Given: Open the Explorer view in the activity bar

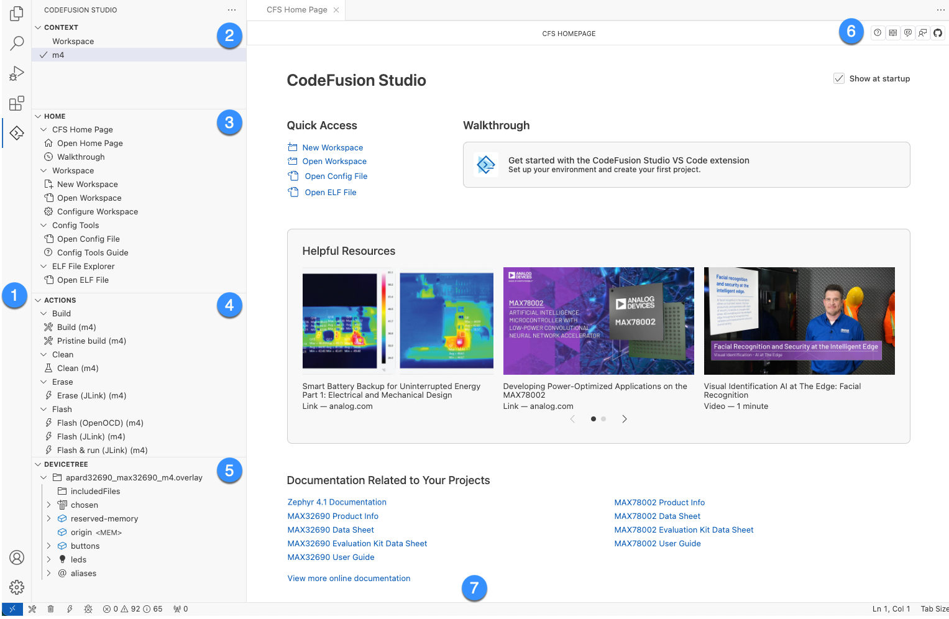Looking at the screenshot, I should [17, 13].
